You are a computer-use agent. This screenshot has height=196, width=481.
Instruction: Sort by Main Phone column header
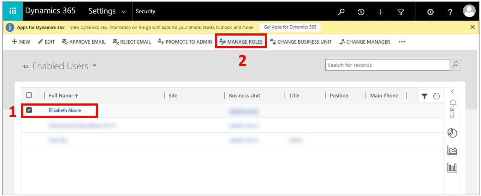[384, 95]
